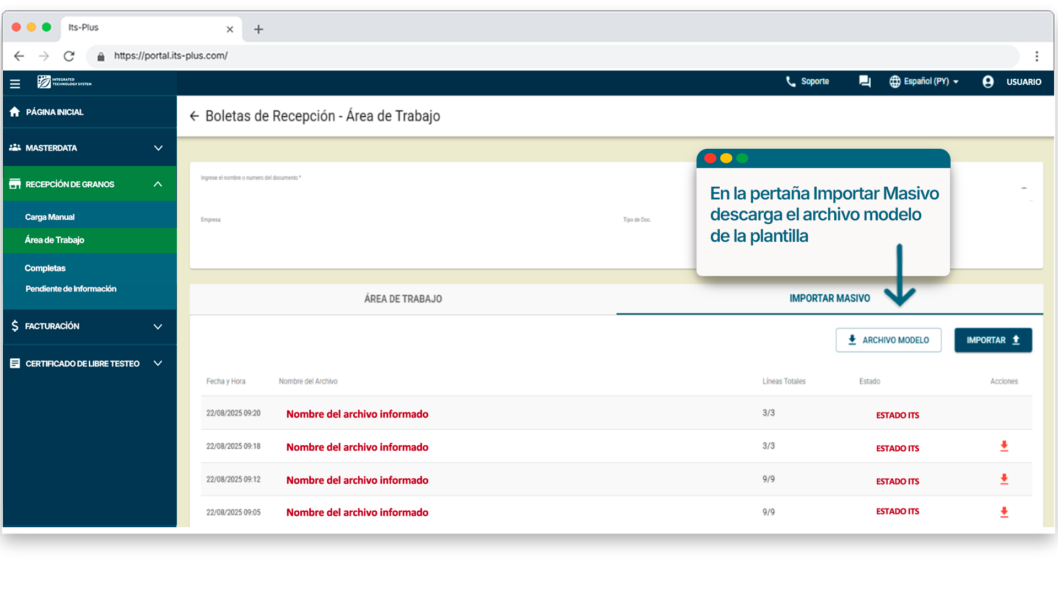This screenshot has width=1058, height=595.
Task: Expand the Masterdata sidebar section
Action: (x=158, y=148)
